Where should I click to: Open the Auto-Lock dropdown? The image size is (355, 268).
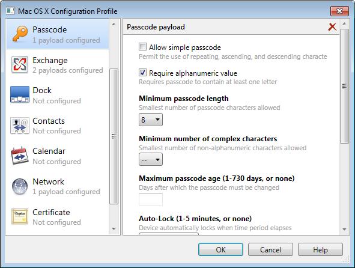coord(169,234)
